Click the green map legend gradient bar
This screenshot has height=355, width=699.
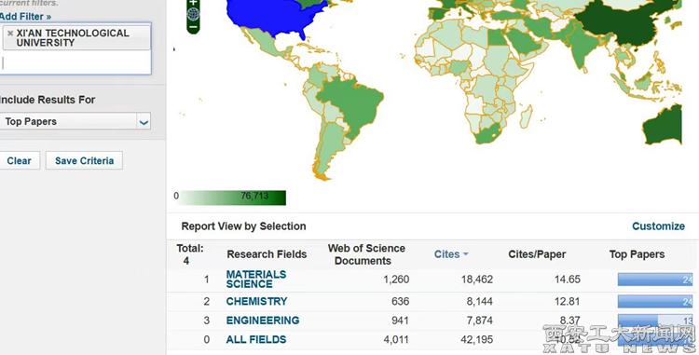coord(233,198)
